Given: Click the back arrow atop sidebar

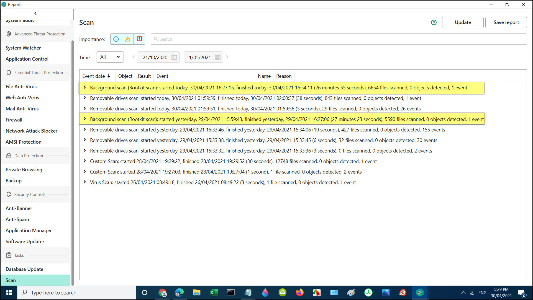Looking at the screenshot, I should 35,13.
